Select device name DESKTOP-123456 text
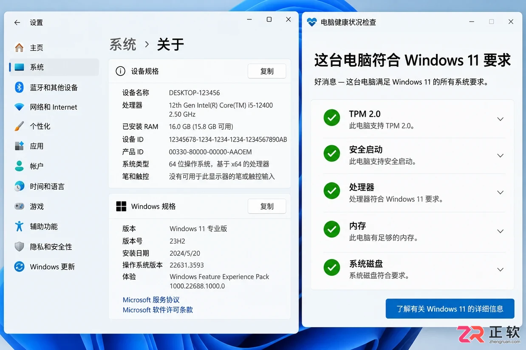The width and height of the screenshot is (526, 350). [194, 92]
